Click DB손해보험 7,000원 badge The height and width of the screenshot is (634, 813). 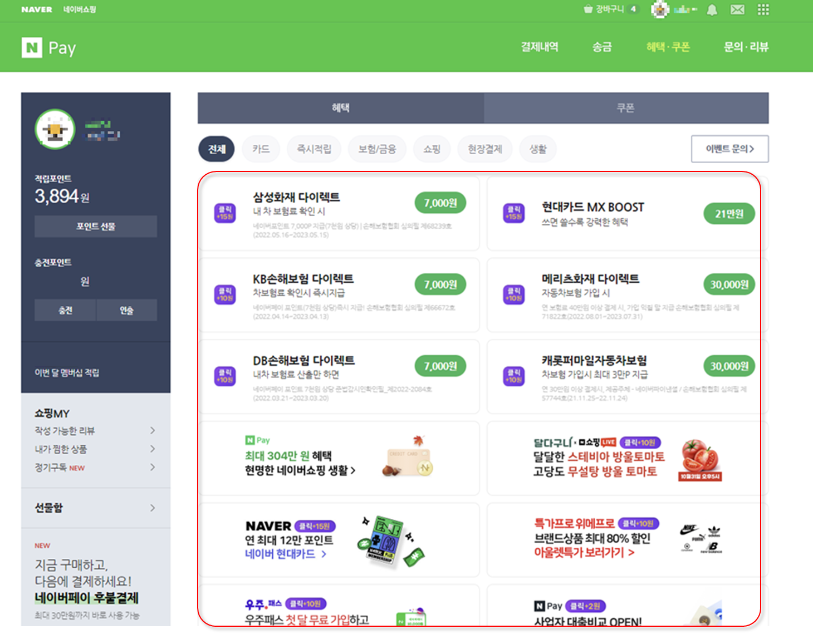[440, 366]
